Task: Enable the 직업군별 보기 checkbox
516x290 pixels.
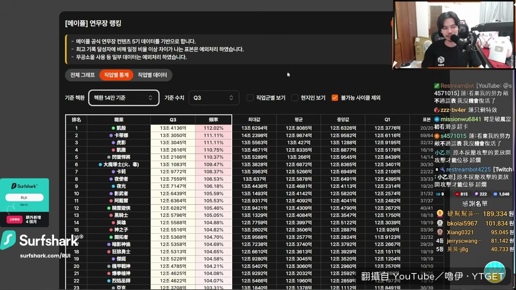Action: [250, 98]
